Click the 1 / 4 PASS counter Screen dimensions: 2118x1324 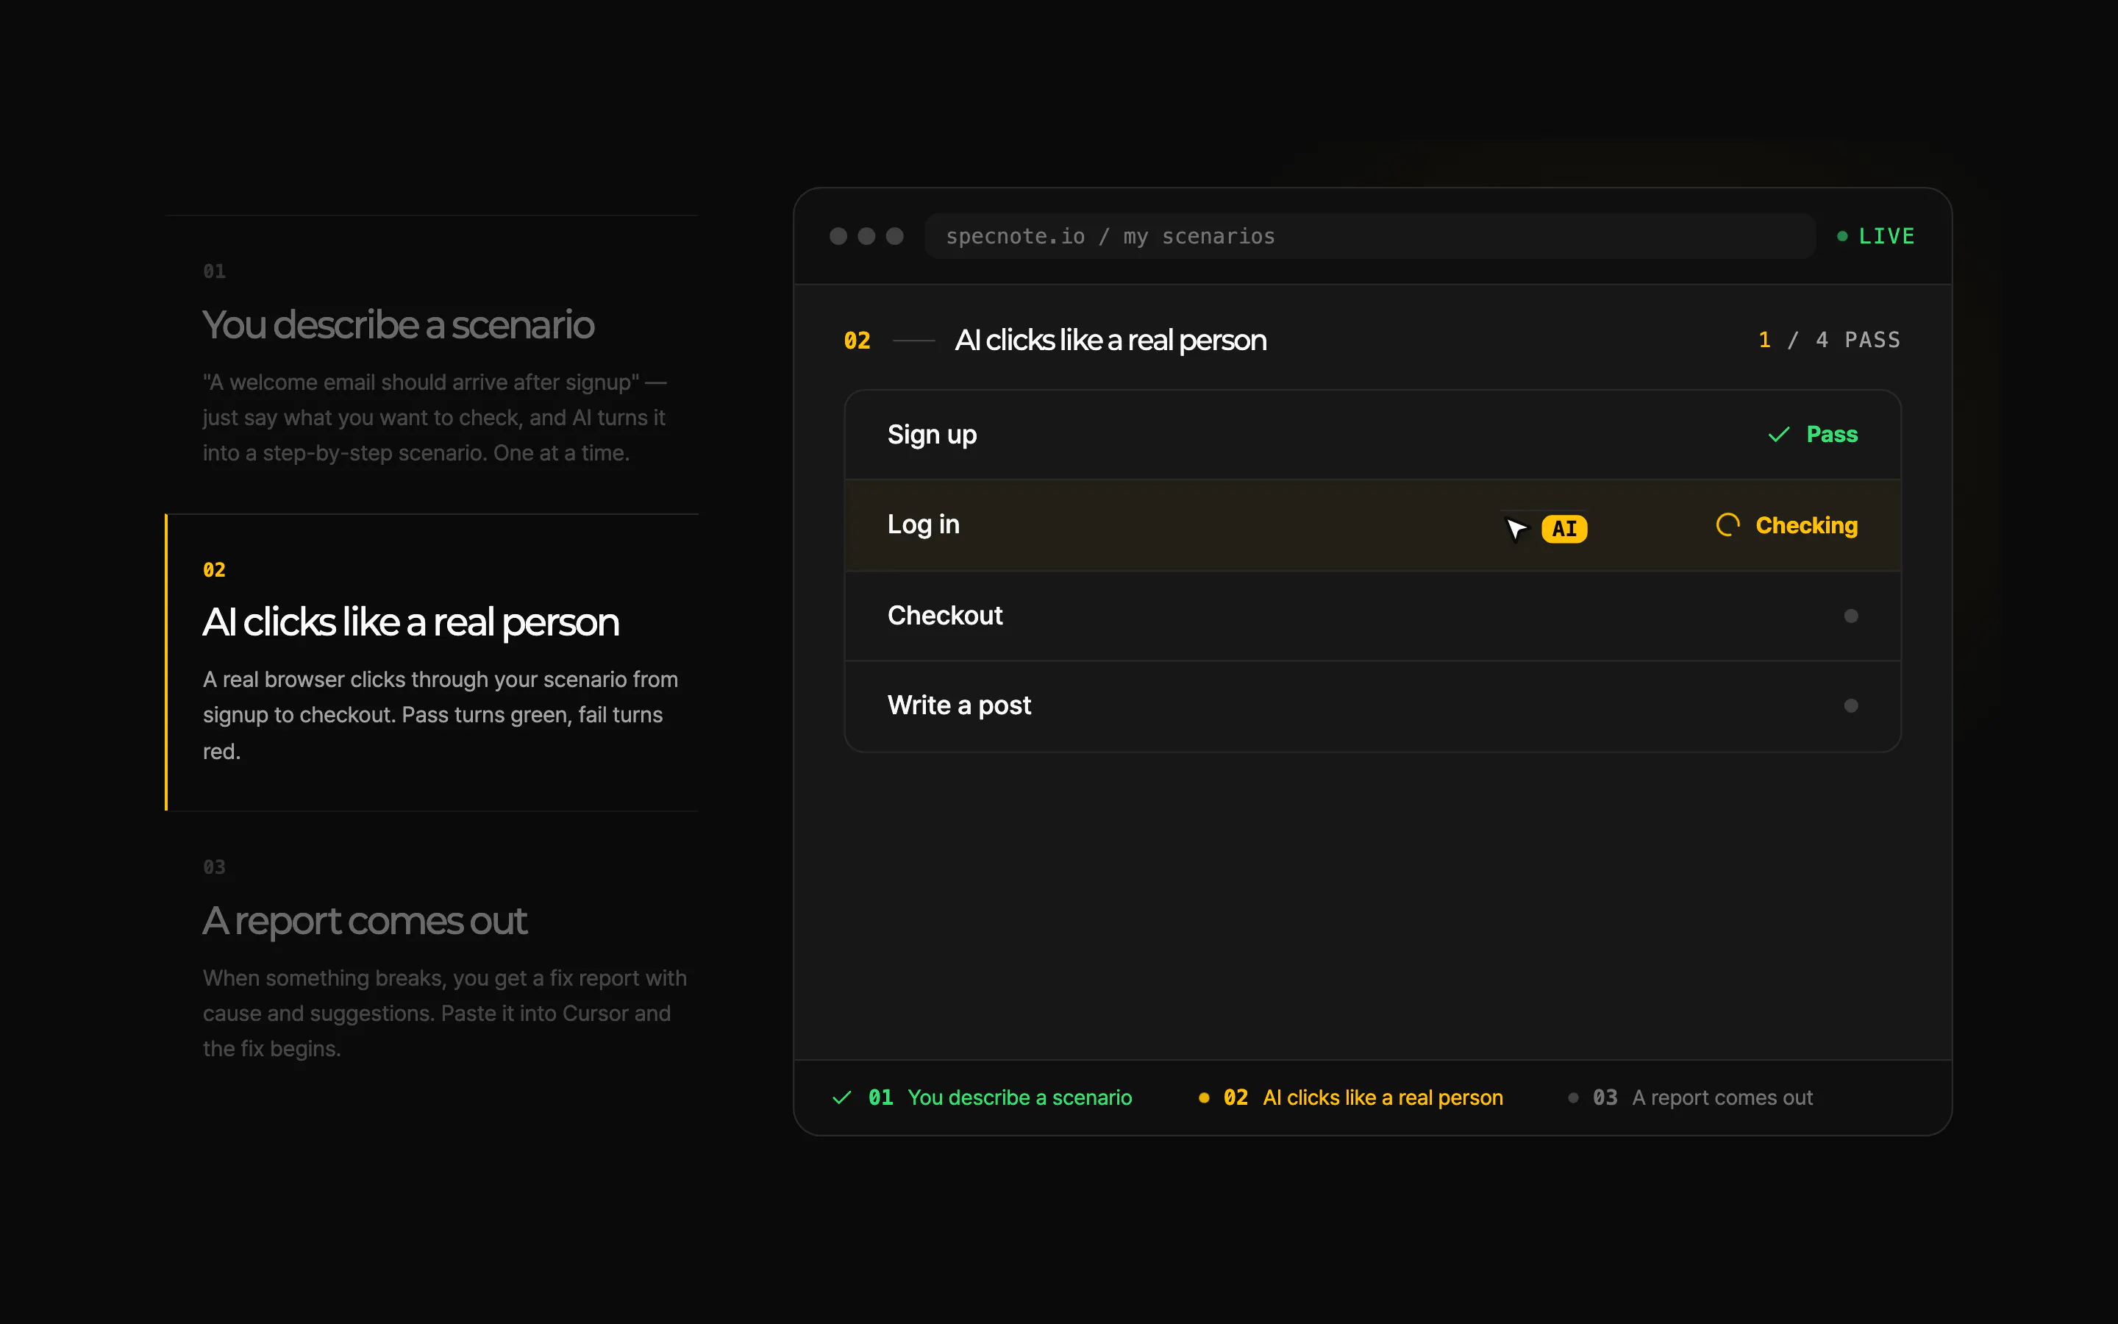[1829, 340]
